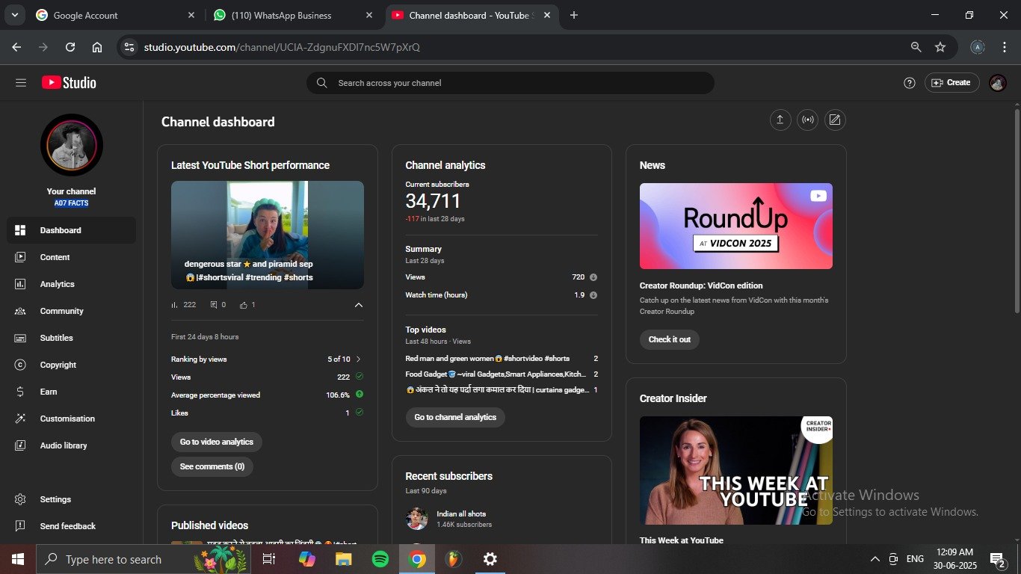Switch to the WhatsApp Business tab
This screenshot has width=1021, height=574.
coord(294,15)
